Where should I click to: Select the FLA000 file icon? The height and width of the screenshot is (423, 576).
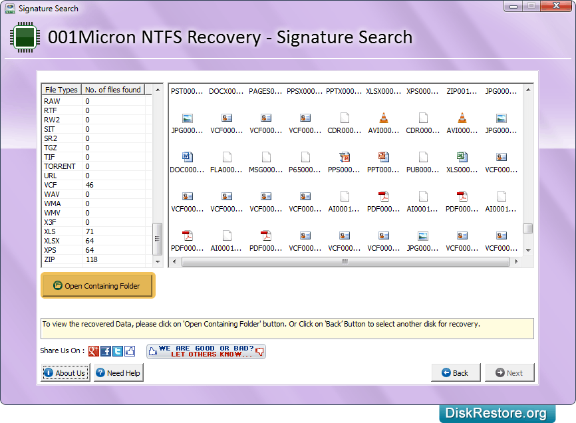click(x=227, y=157)
